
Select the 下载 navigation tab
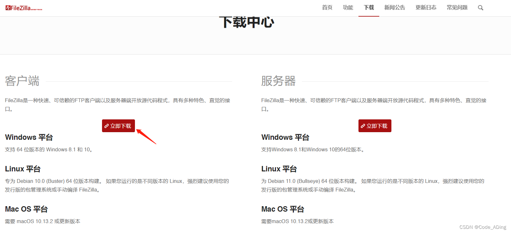(x=369, y=7)
